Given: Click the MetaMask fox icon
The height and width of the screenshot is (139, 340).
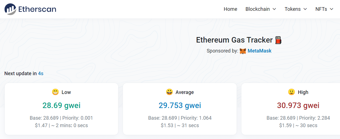Looking at the screenshot, I should tap(243, 51).
